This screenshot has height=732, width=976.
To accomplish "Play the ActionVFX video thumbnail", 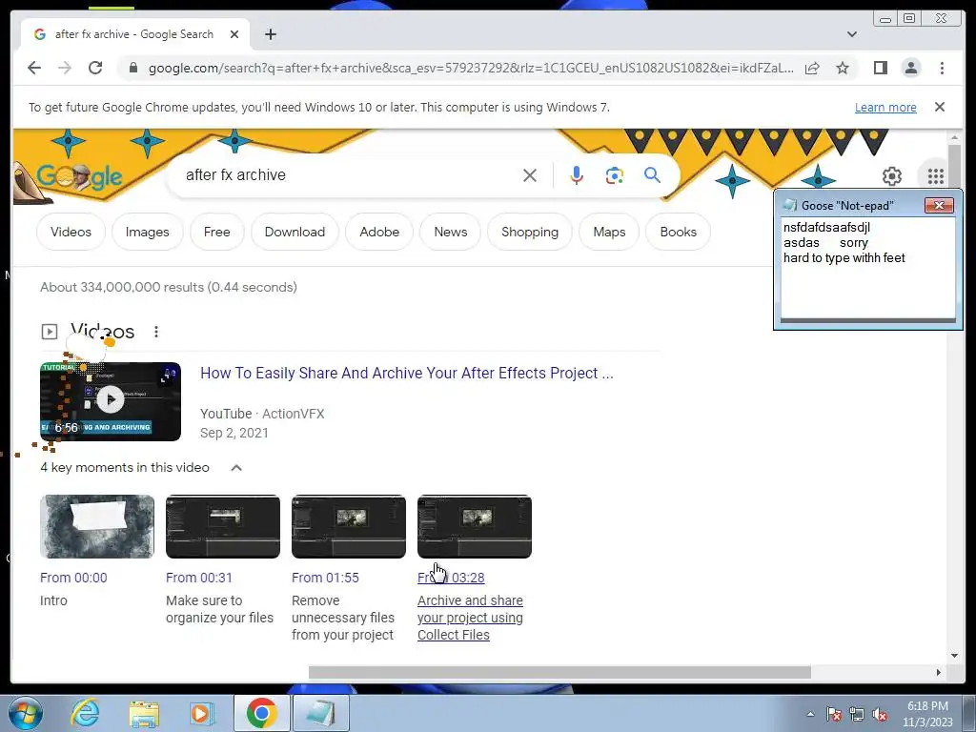I will pyautogui.click(x=111, y=401).
